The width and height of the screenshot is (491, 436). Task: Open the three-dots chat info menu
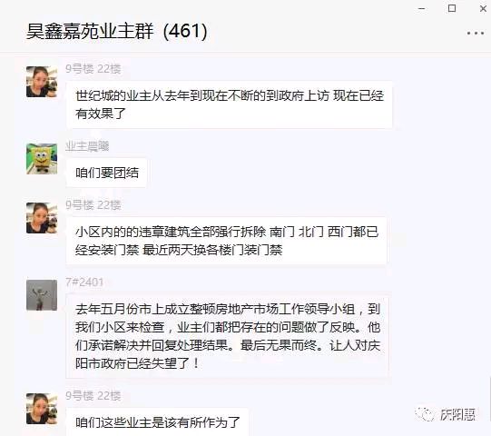pyautogui.click(x=476, y=33)
